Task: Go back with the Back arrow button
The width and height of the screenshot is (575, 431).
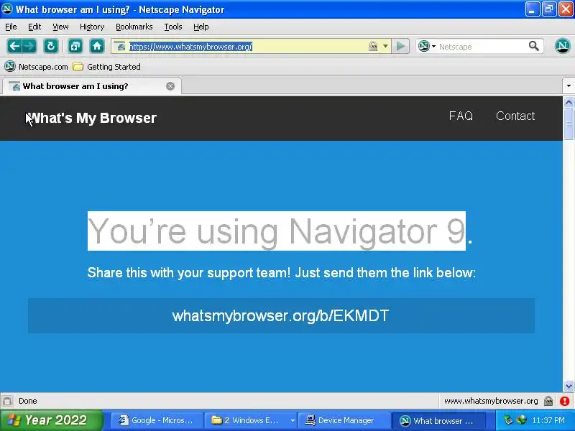Action: 14,46
